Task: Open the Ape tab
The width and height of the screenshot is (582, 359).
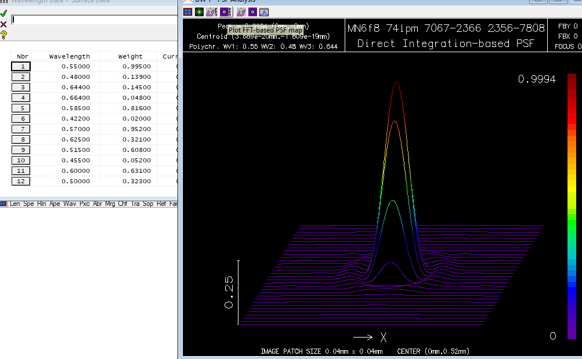Action: tap(55, 204)
